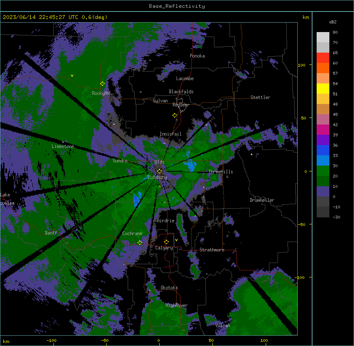Click the orange 57–60 dBZ legend color

coord(323,68)
